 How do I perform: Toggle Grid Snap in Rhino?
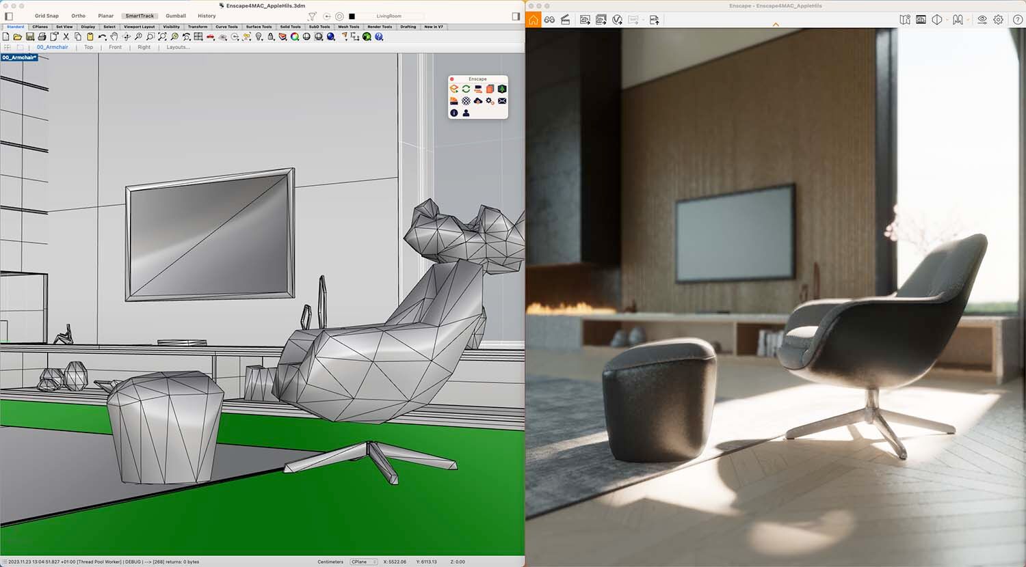(47, 16)
